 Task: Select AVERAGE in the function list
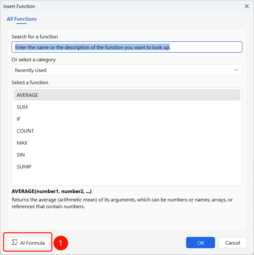pyautogui.click(x=127, y=95)
